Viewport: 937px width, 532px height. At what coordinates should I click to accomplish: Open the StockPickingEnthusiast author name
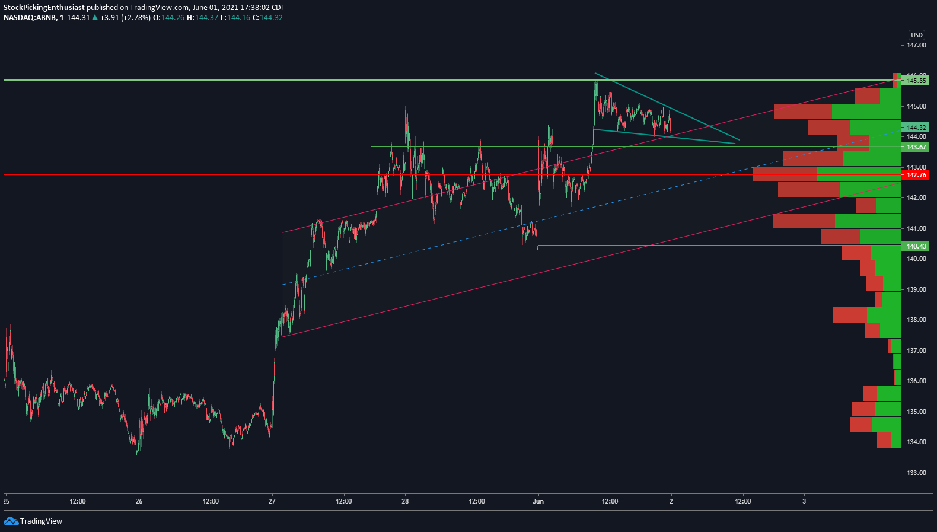tap(44, 8)
